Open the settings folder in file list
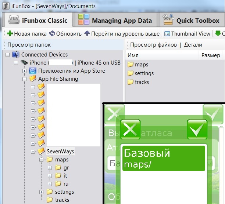The height and width of the screenshot is (204, 225). coord(144,73)
